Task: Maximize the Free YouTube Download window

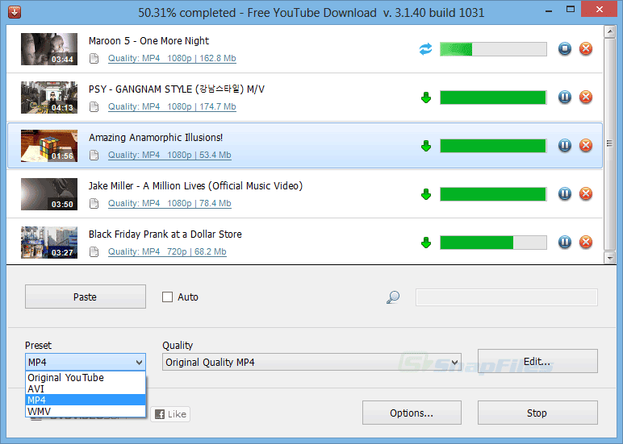Action: pyautogui.click(x=571, y=10)
